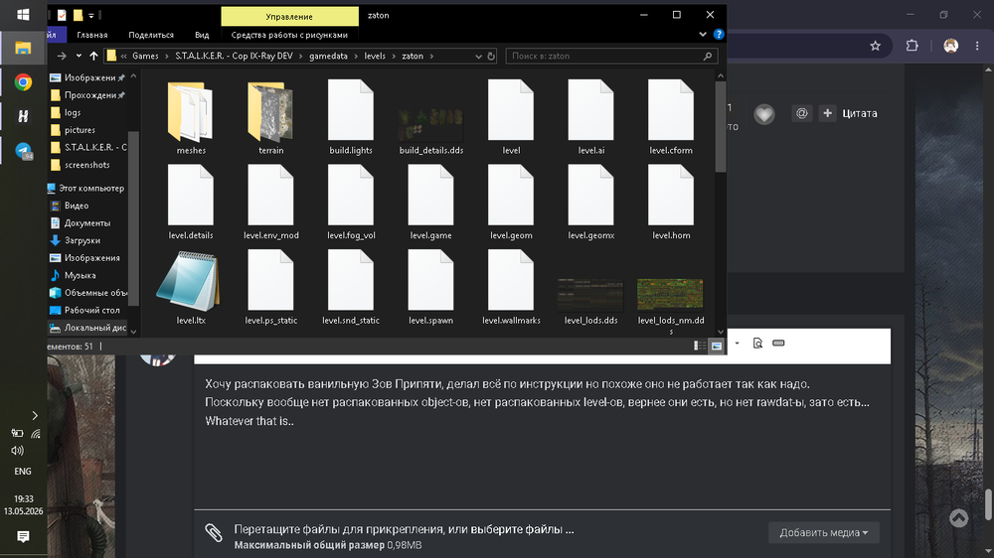The image size is (994, 558).
Task: Select the level_lods.dds thumbnail
Action: coord(590,295)
